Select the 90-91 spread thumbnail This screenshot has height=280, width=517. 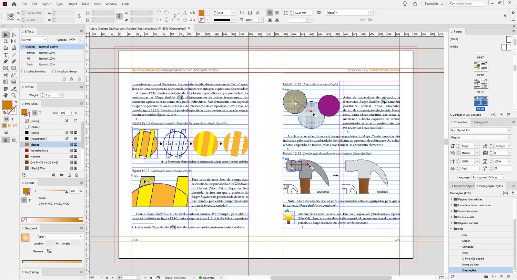pos(480,84)
